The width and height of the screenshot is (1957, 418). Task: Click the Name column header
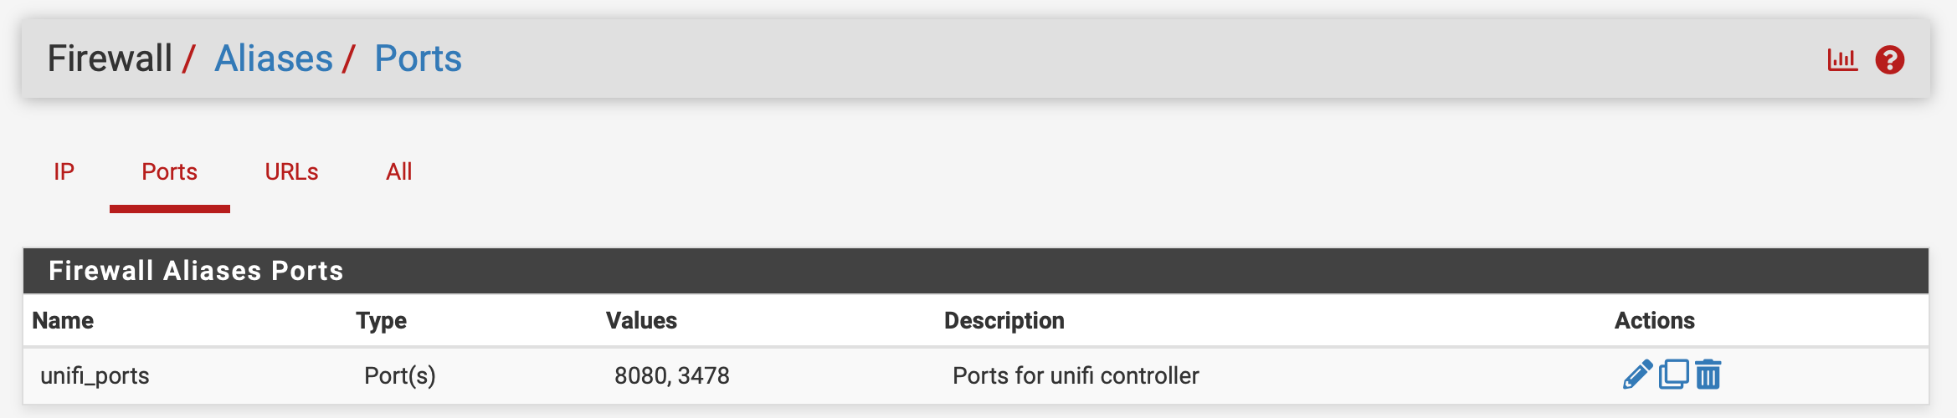(x=63, y=320)
